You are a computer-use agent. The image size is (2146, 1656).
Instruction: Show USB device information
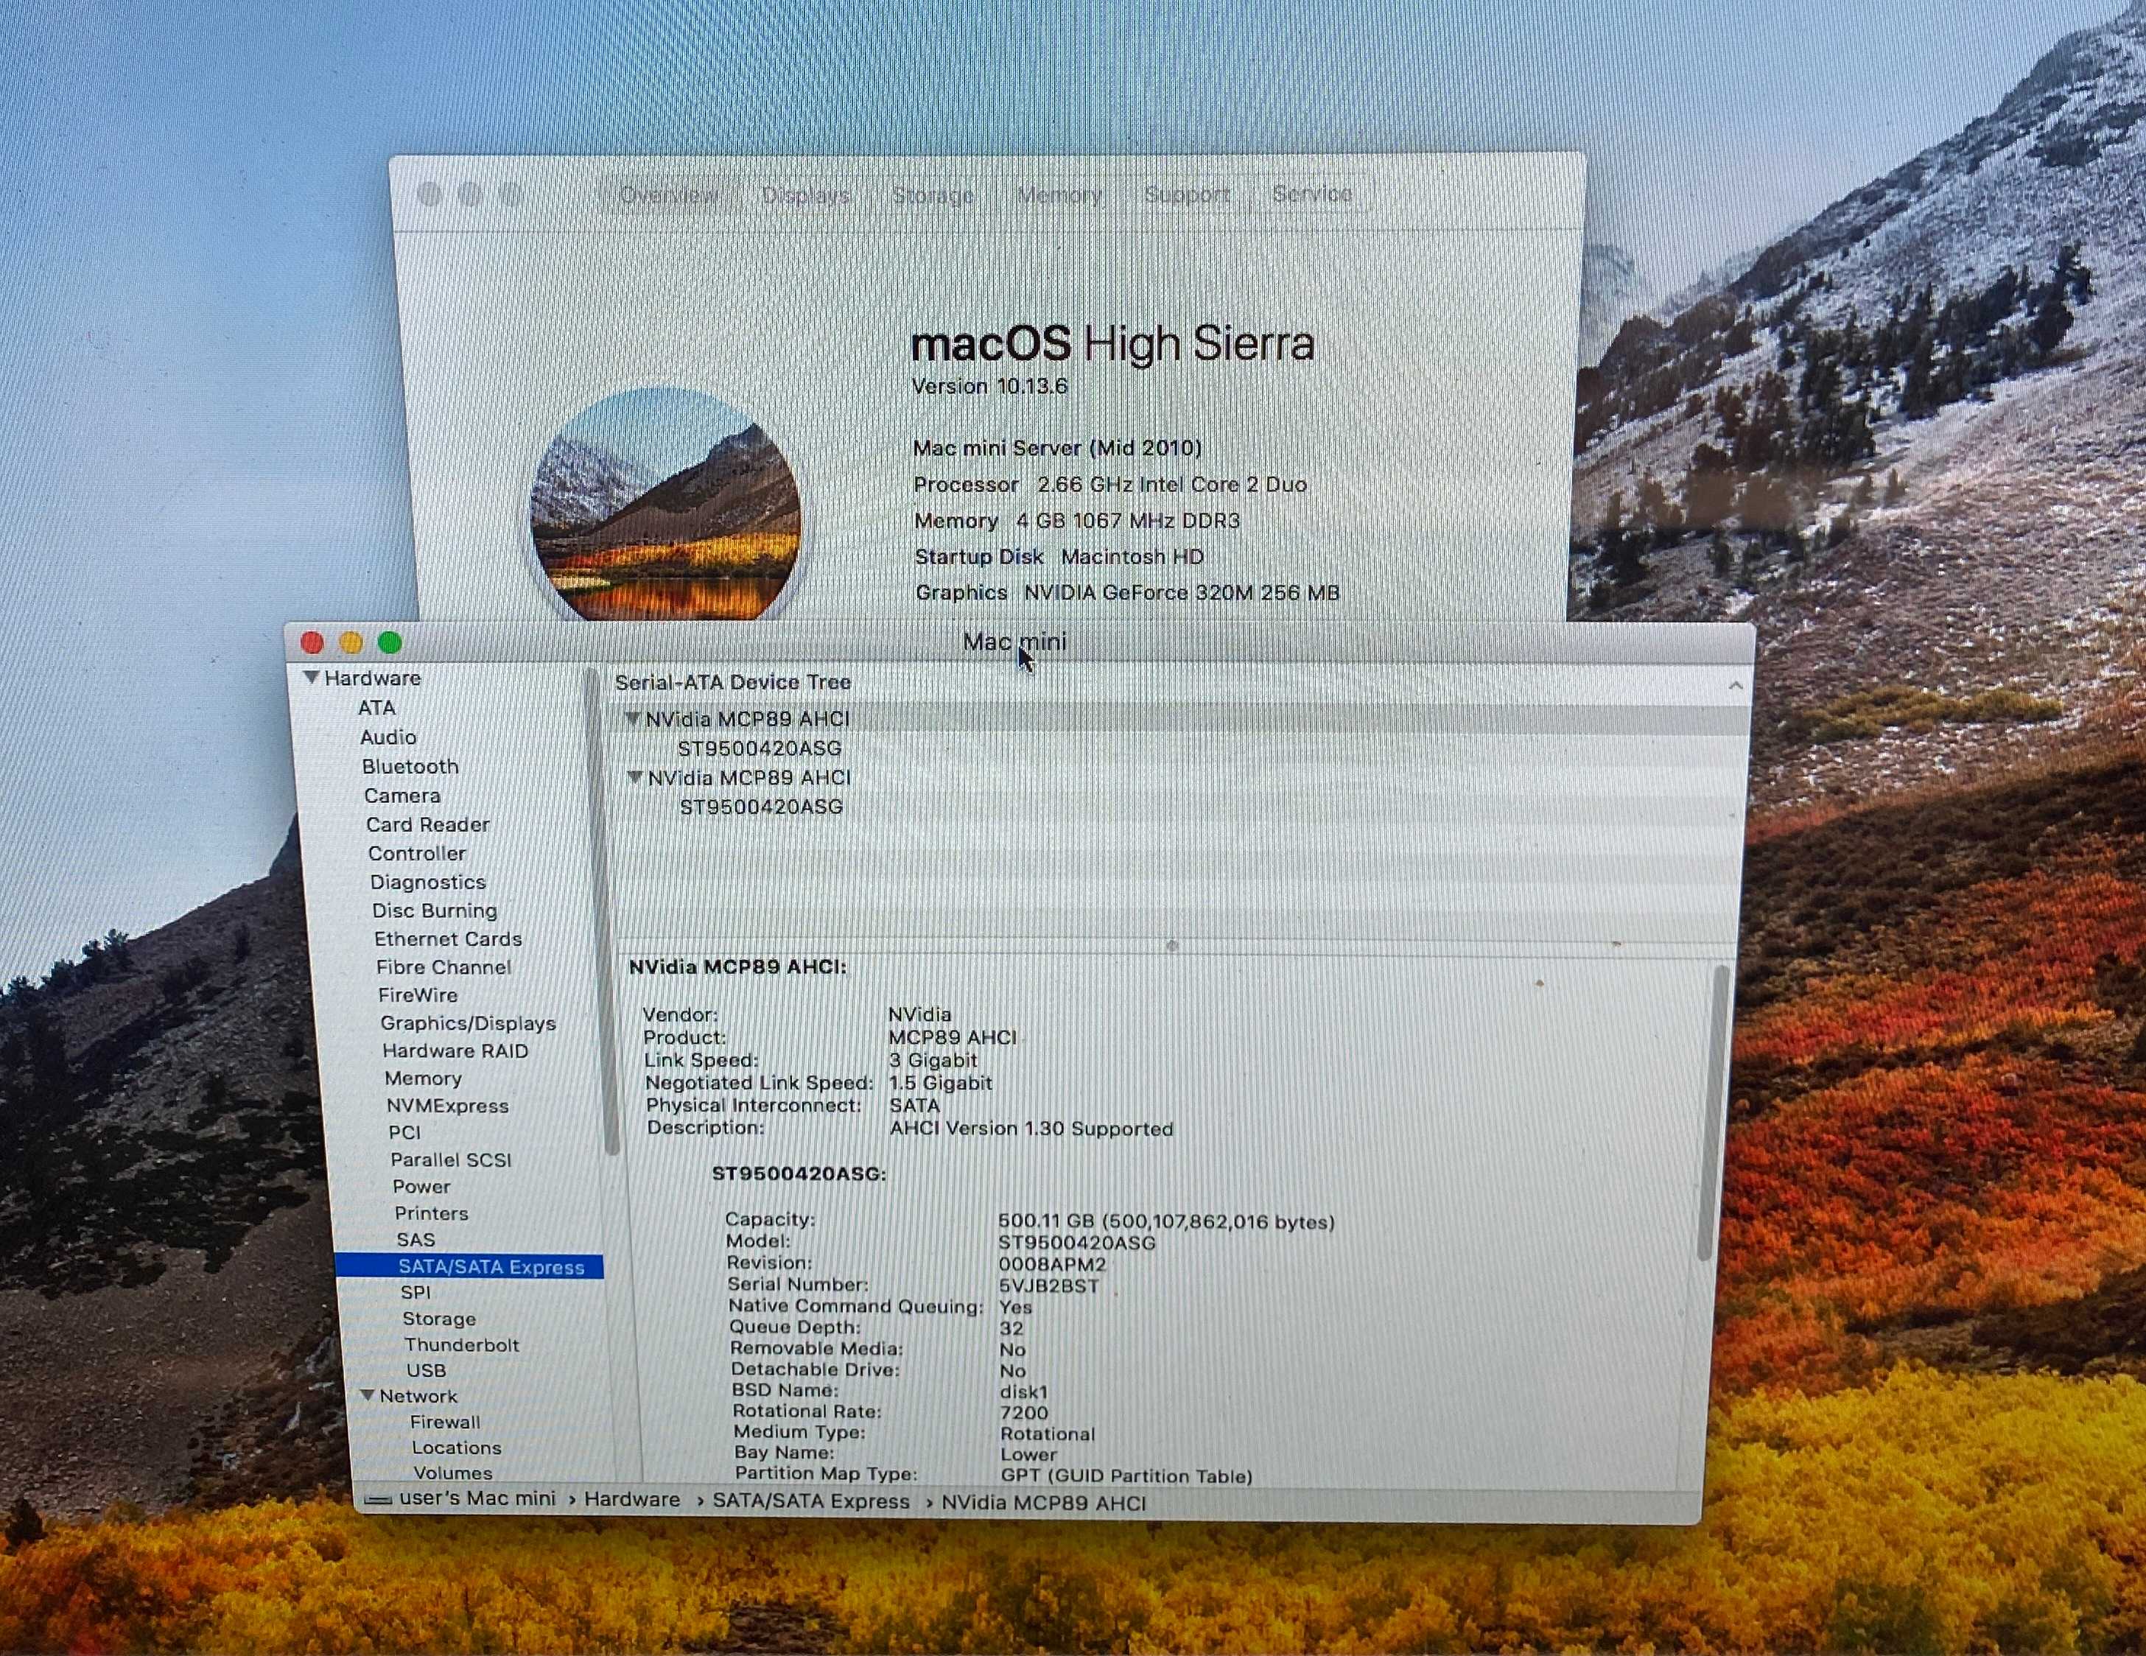click(x=426, y=1370)
